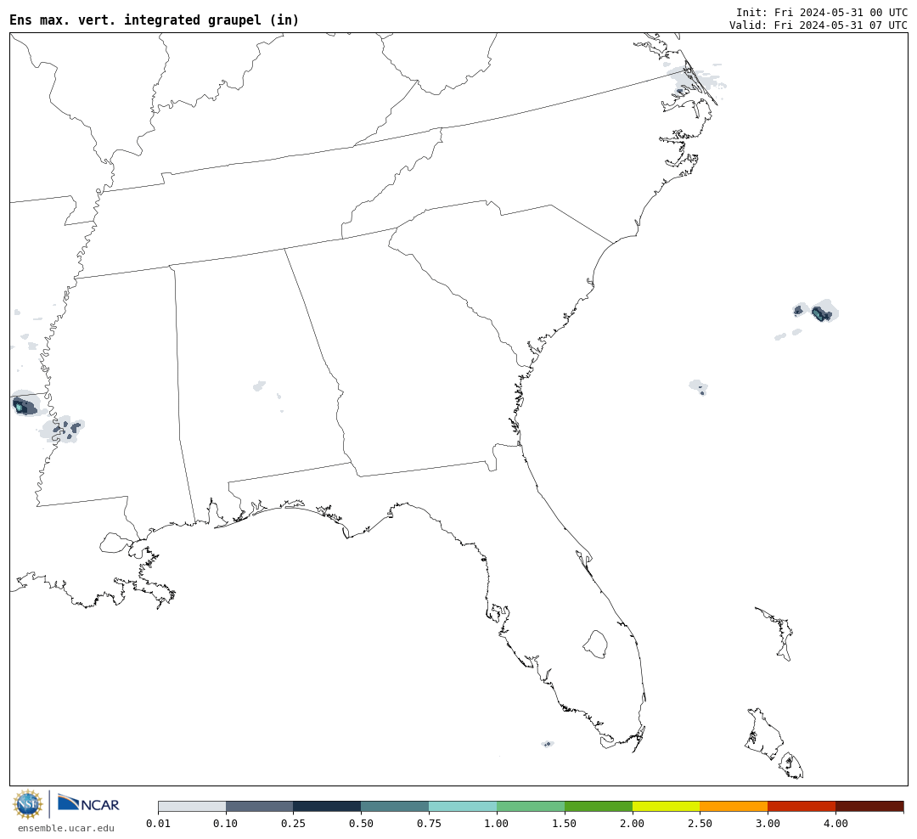Select the Init time text line
The width and height of the screenshot is (917, 839).
coord(822,12)
